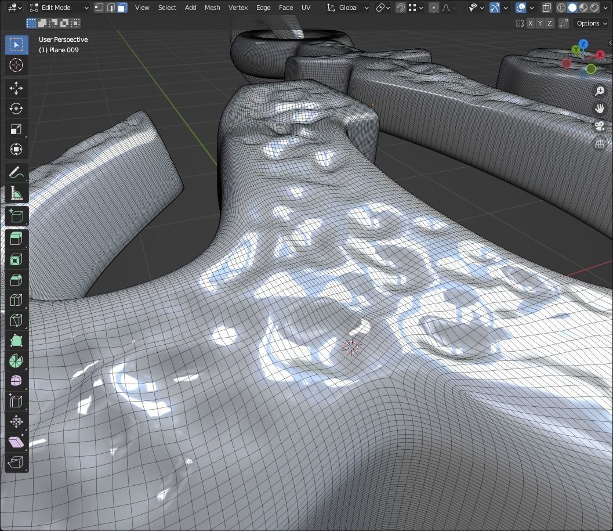Switch to rendered viewport shading

[594, 8]
